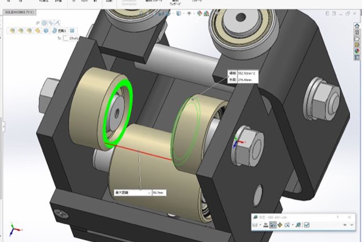Click the Units/Precision icon in the Measure dialog
362x242 pixels.
coord(266,225)
